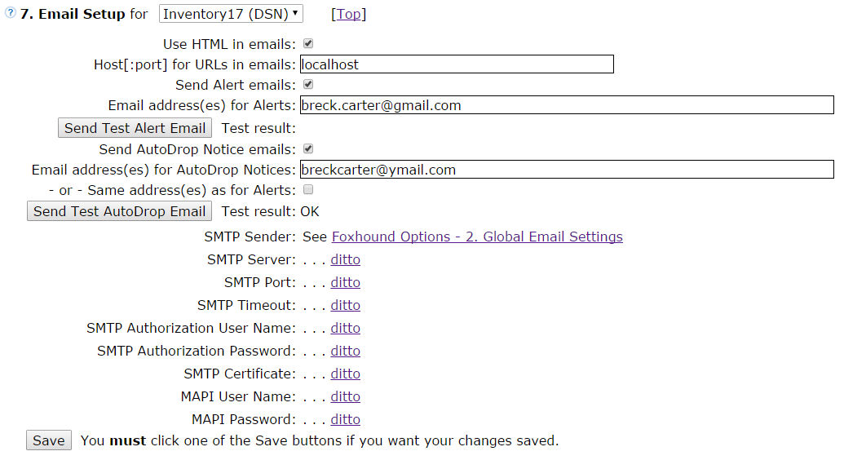Open Foxhound Options Global Email Settings link
The image size is (844, 460).
click(477, 237)
